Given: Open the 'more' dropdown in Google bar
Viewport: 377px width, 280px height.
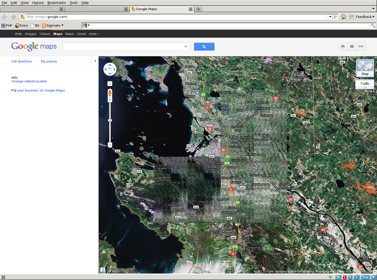Looking at the screenshot, I should 94,34.
